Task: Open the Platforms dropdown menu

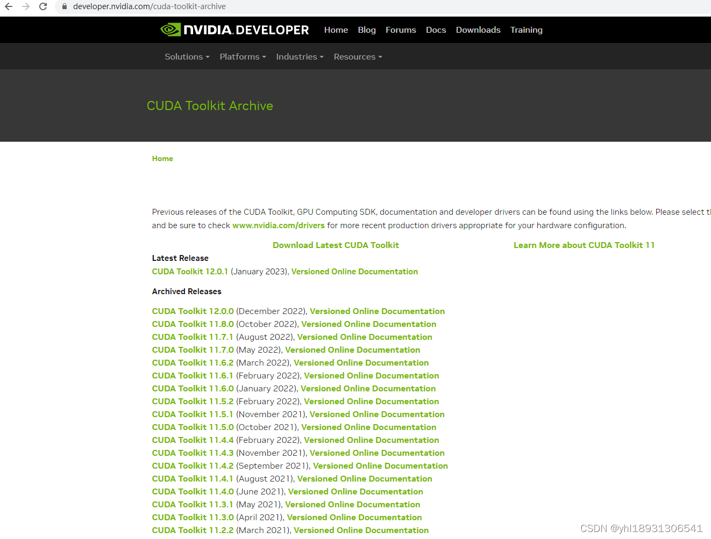Action: (241, 56)
